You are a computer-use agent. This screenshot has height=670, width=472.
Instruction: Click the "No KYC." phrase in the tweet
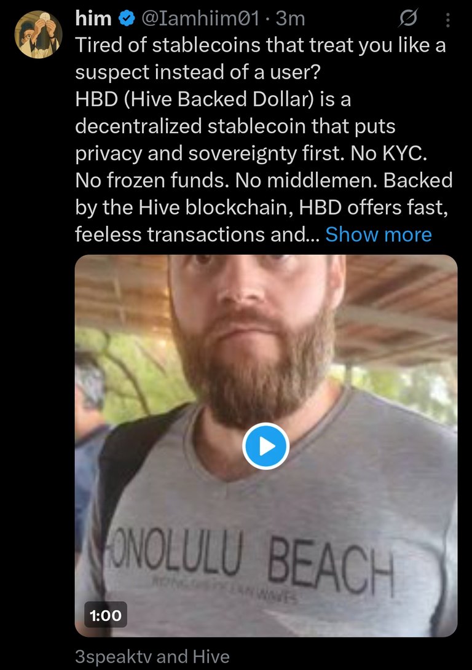(x=388, y=154)
